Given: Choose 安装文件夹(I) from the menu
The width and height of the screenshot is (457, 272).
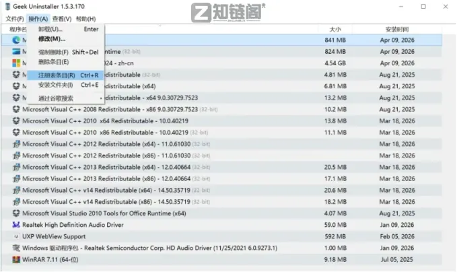Looking at the screenshot, I should [x=65, y=85].
